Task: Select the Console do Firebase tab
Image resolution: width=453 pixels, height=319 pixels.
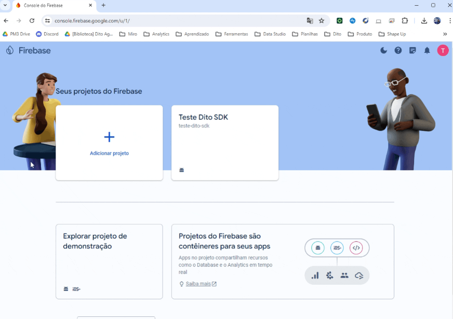Action: (55, 6)
